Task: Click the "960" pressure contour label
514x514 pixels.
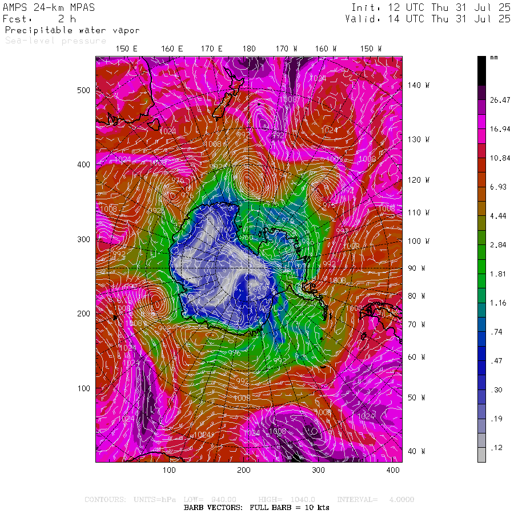Action: pos(246,237)
